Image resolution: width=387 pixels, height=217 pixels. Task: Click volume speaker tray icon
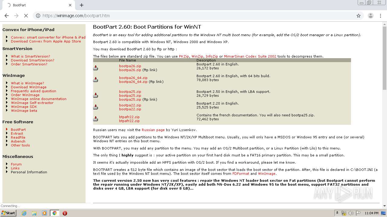(x=351, y=213)
